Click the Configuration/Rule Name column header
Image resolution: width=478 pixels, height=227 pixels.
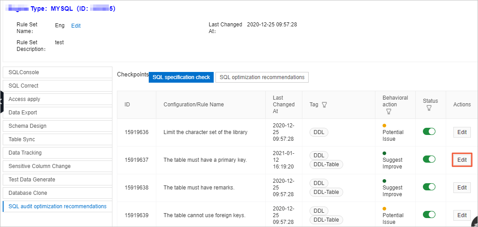pyautogui.click(x=194, y=105)
